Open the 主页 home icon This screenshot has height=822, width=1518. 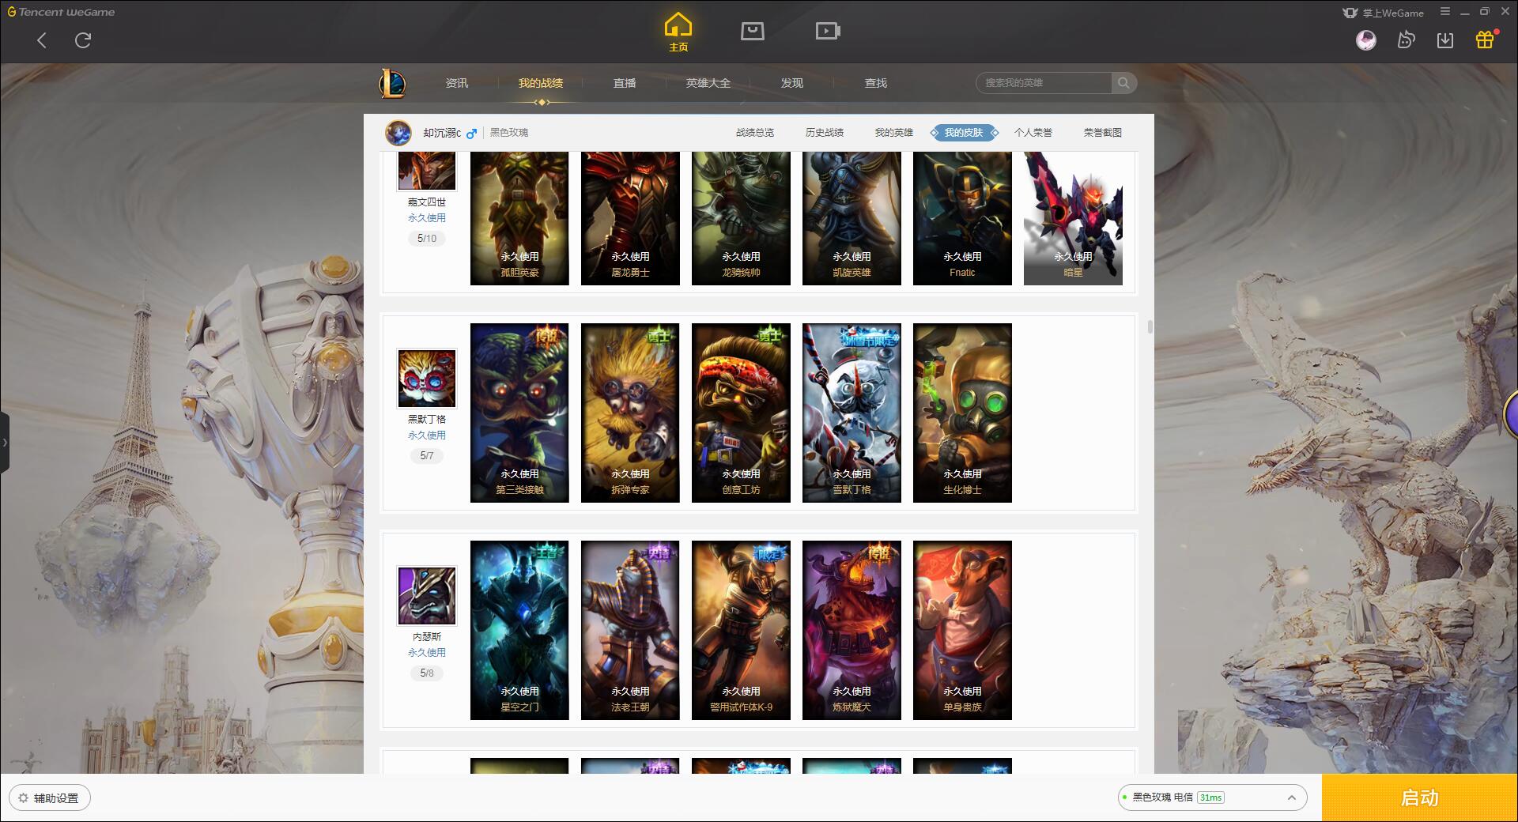tap(678, 32)
